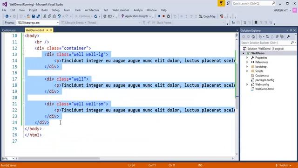Pause debugging with Break All icon
Image resolution: width=298 pixels, height=168 pixels.
tap(159, 16)
